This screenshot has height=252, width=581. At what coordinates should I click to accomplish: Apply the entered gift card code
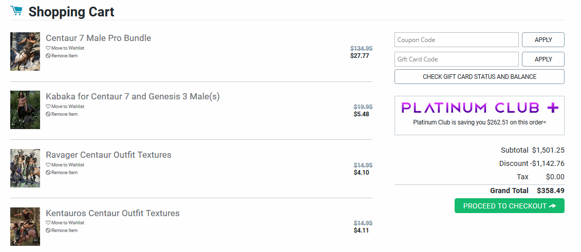click(x=543, y=59)
